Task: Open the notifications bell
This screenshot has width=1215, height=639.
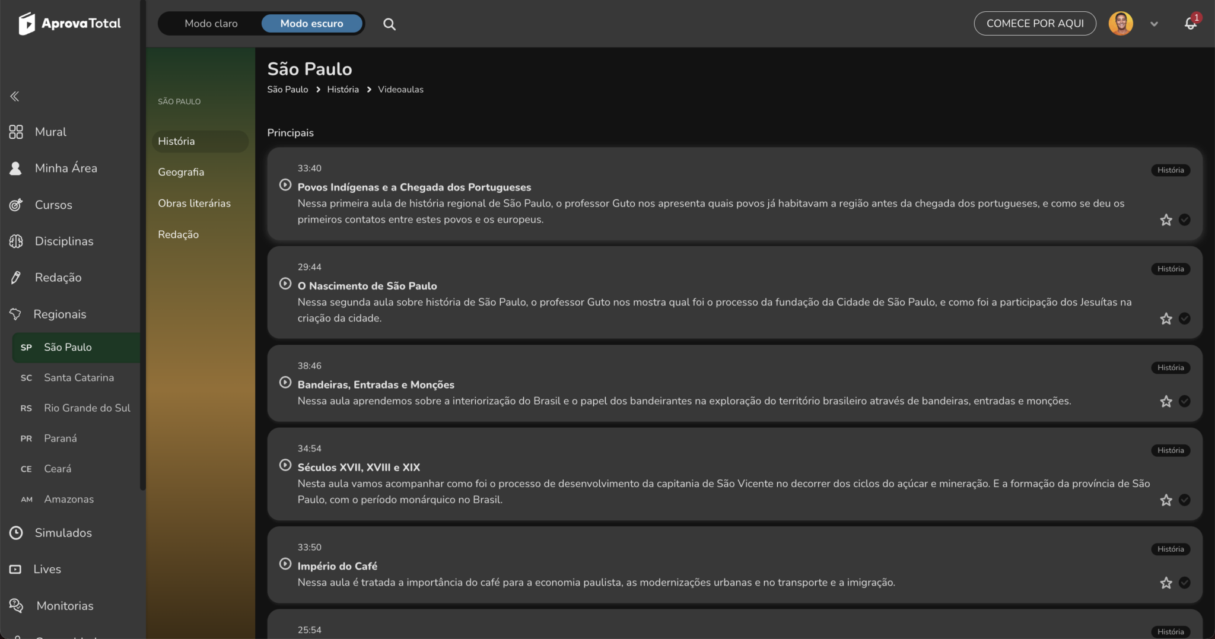Action: tap(1190, 24)
